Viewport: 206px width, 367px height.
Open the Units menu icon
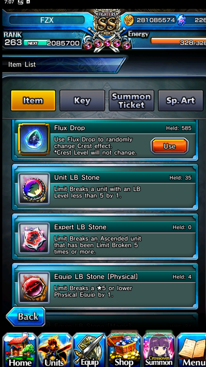pyautogui.click(x=55, y=350)
